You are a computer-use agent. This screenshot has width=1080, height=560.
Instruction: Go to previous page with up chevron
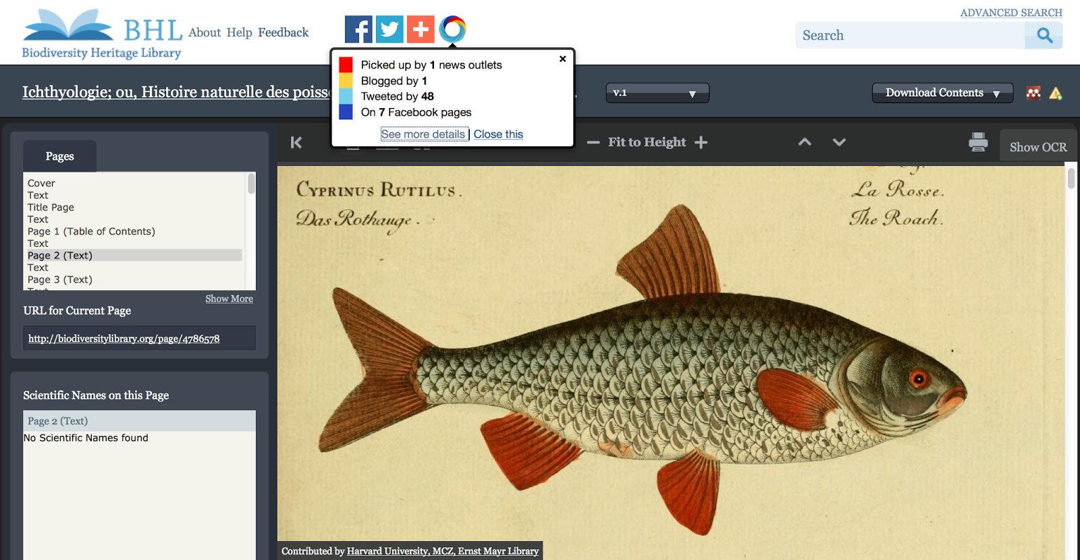click(x=805, y=142)
